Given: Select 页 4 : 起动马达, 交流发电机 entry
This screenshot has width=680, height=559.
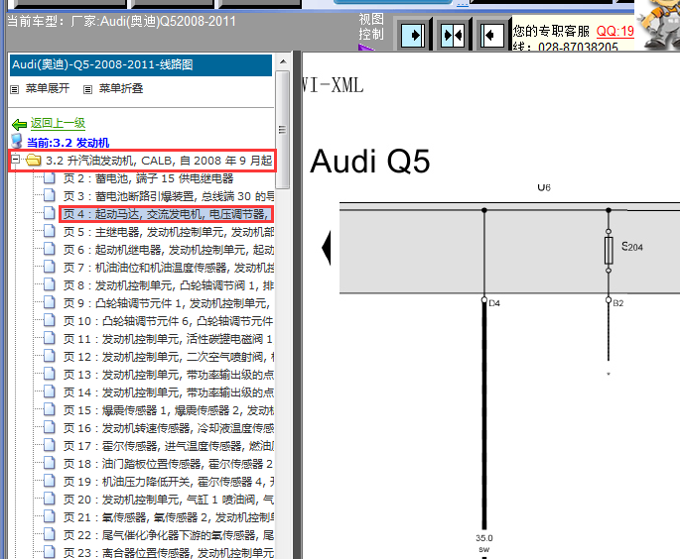Looking at the screenshot, I should pyautogui.click(x=166, y=214).
